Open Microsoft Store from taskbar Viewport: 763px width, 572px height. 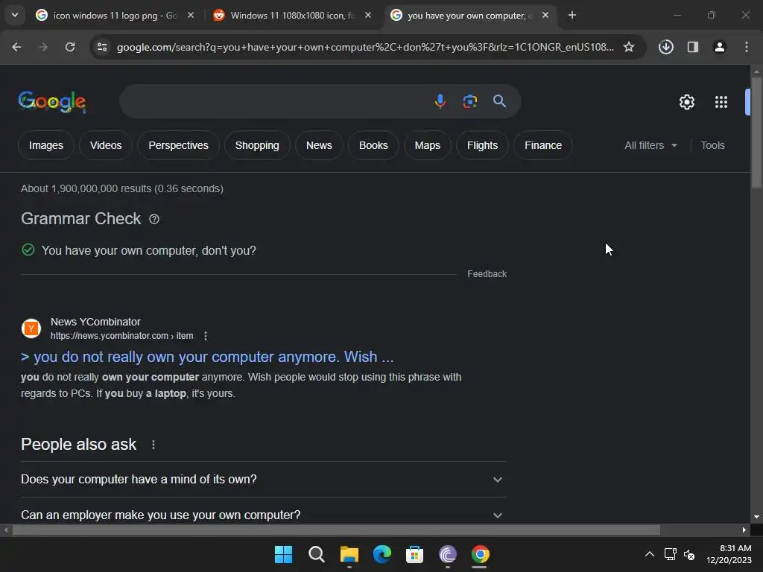[414, 554]
